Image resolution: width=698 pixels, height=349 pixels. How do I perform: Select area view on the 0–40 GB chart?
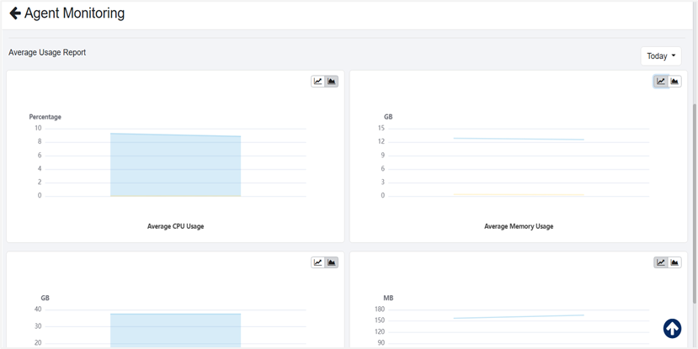point(332,262)
